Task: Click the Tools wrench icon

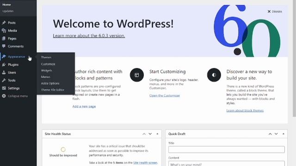Action: point(4,80)
